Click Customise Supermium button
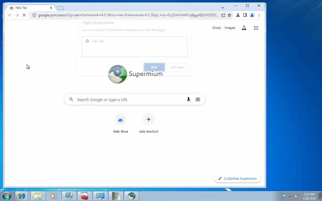Viewport: 322px width, 201px height. [237, 178]
